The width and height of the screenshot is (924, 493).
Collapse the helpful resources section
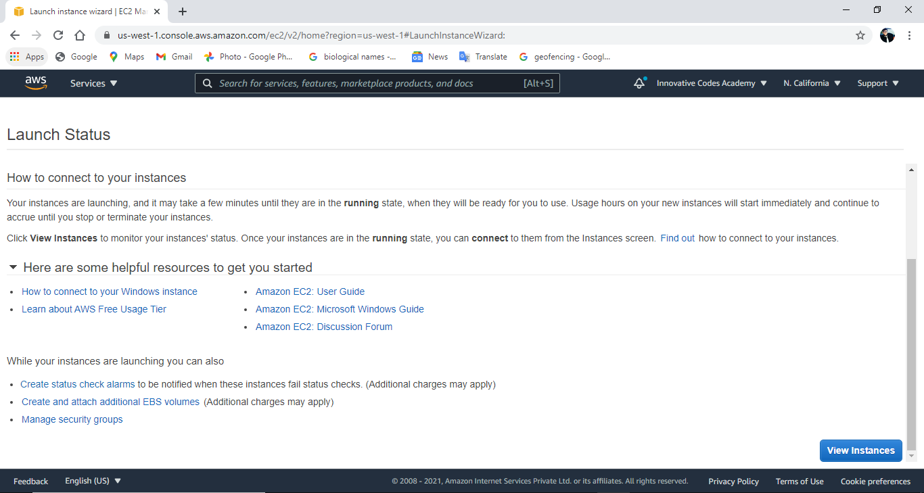click(x=13, y=267)
